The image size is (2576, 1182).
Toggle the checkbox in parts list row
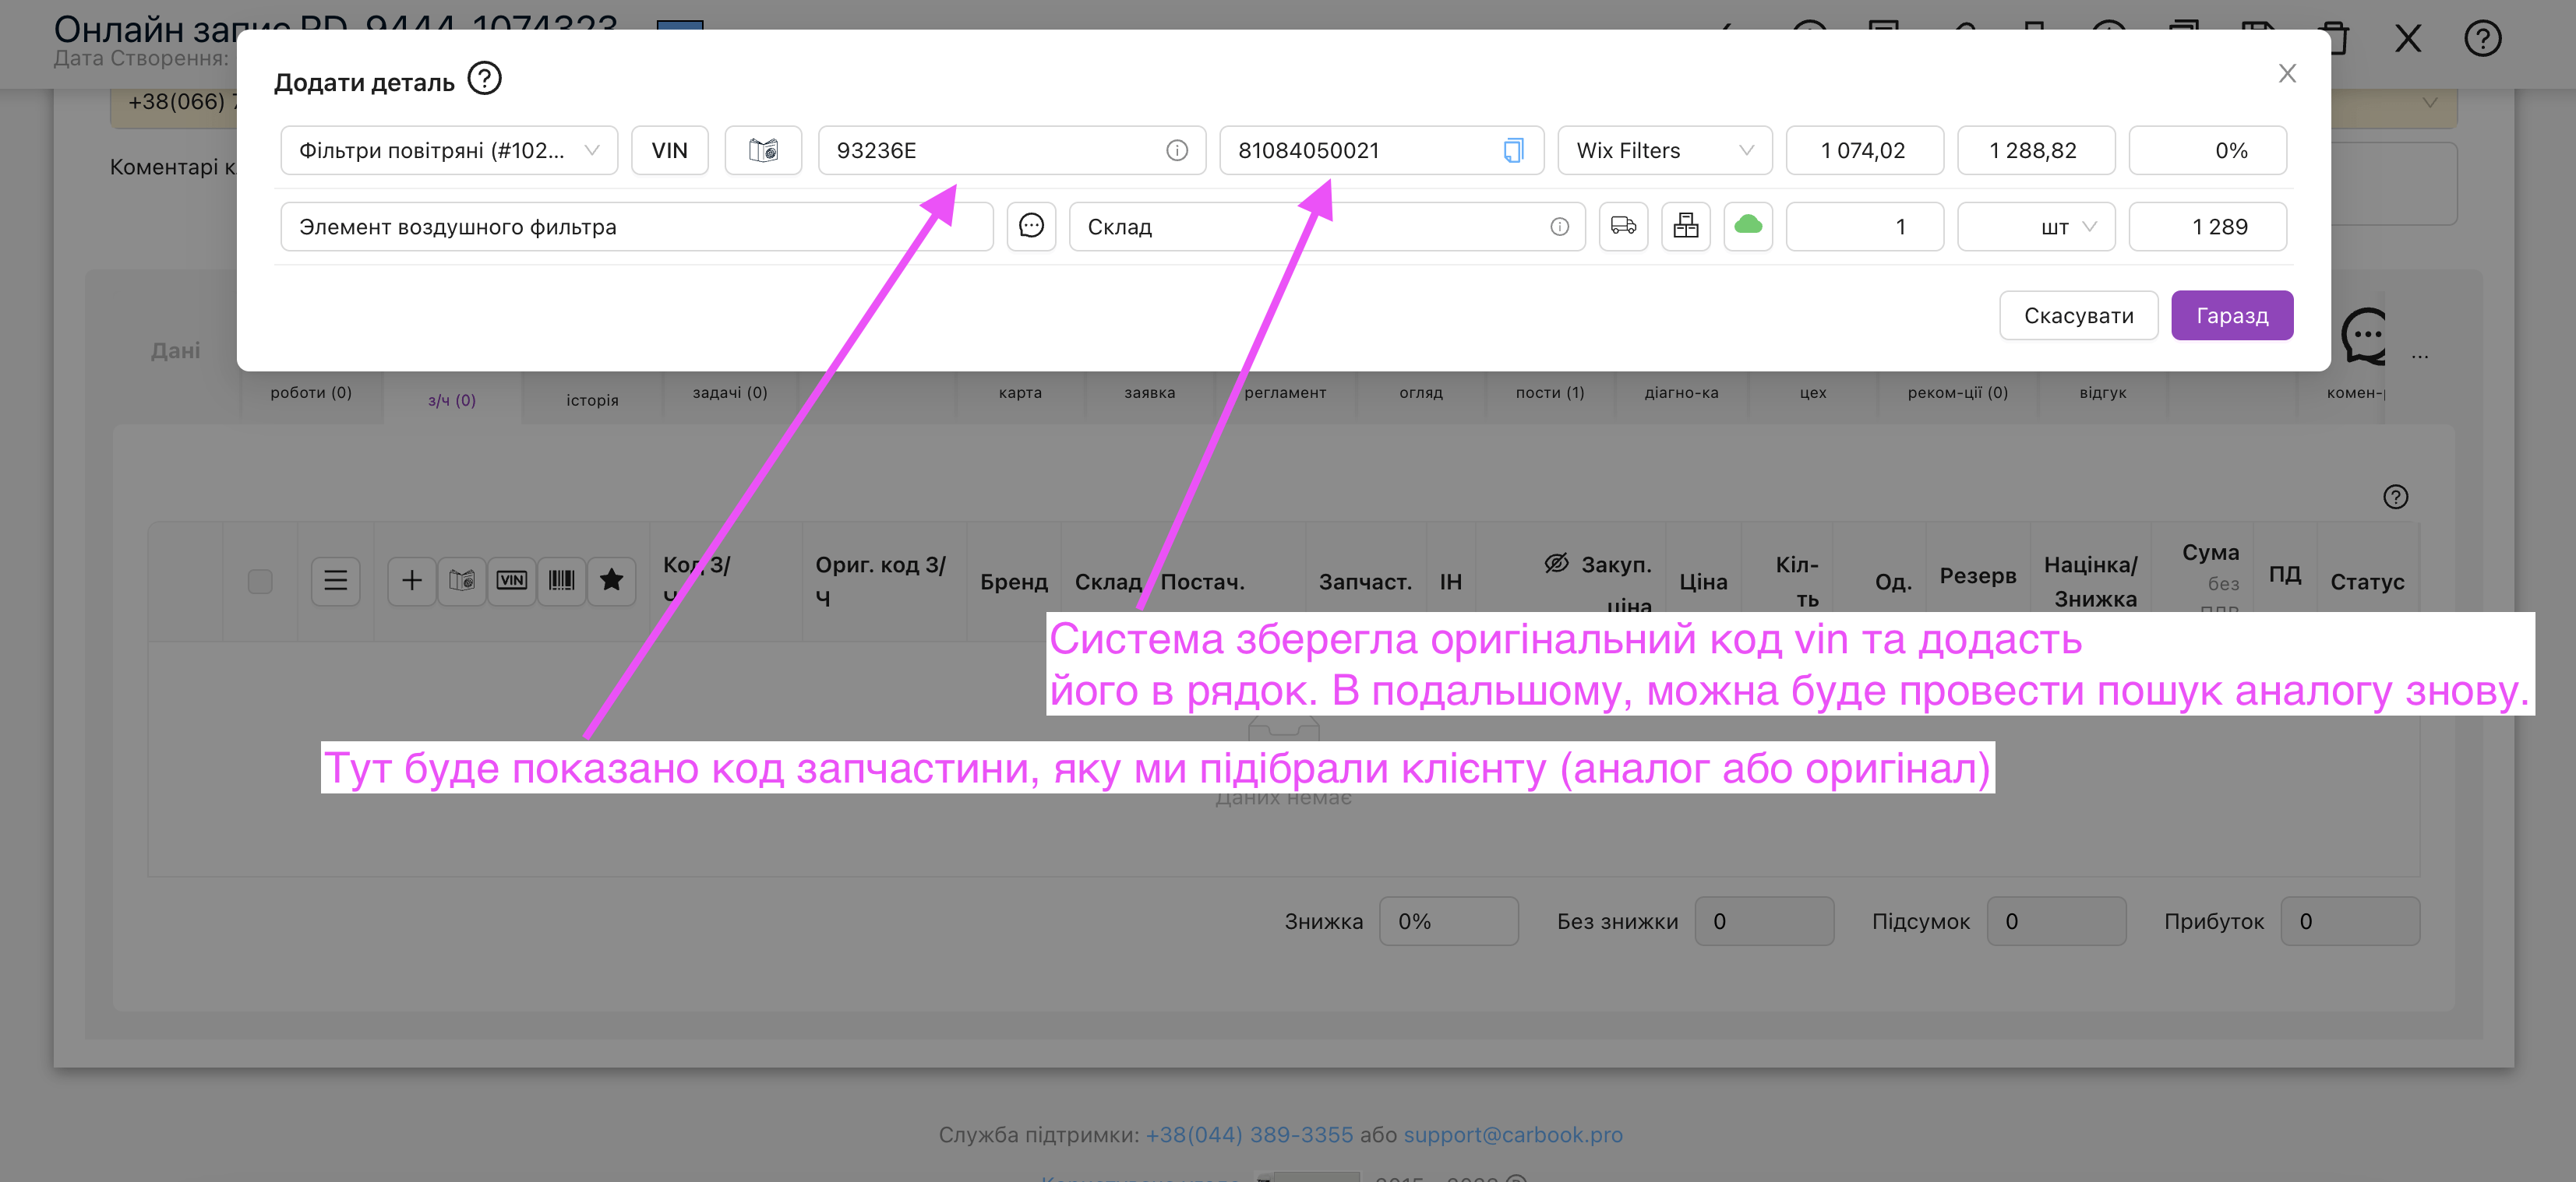tap(259, 579)
